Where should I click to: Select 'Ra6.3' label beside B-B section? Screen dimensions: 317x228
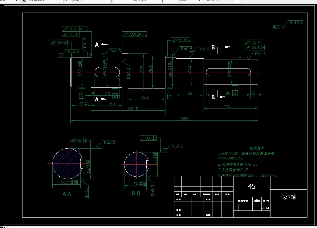152,191
